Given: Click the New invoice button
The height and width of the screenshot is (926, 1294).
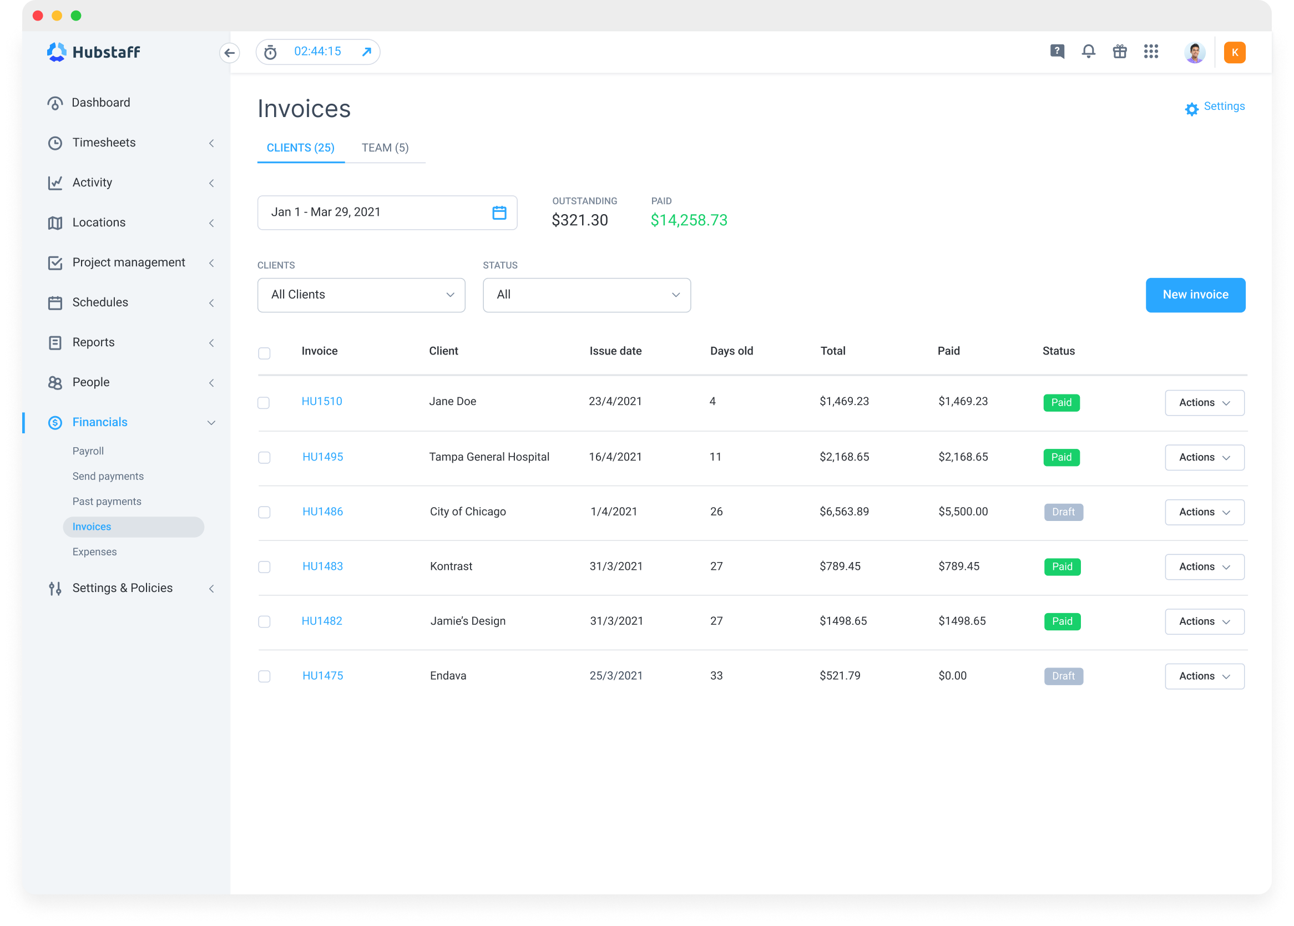Looking at the screenshot, I should coord(1195,295).
